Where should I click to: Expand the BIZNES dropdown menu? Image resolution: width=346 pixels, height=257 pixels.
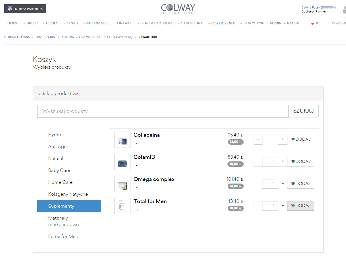pos(50,23)
